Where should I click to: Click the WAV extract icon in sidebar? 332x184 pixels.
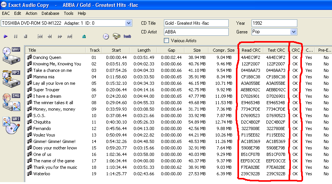coord(11,54)
